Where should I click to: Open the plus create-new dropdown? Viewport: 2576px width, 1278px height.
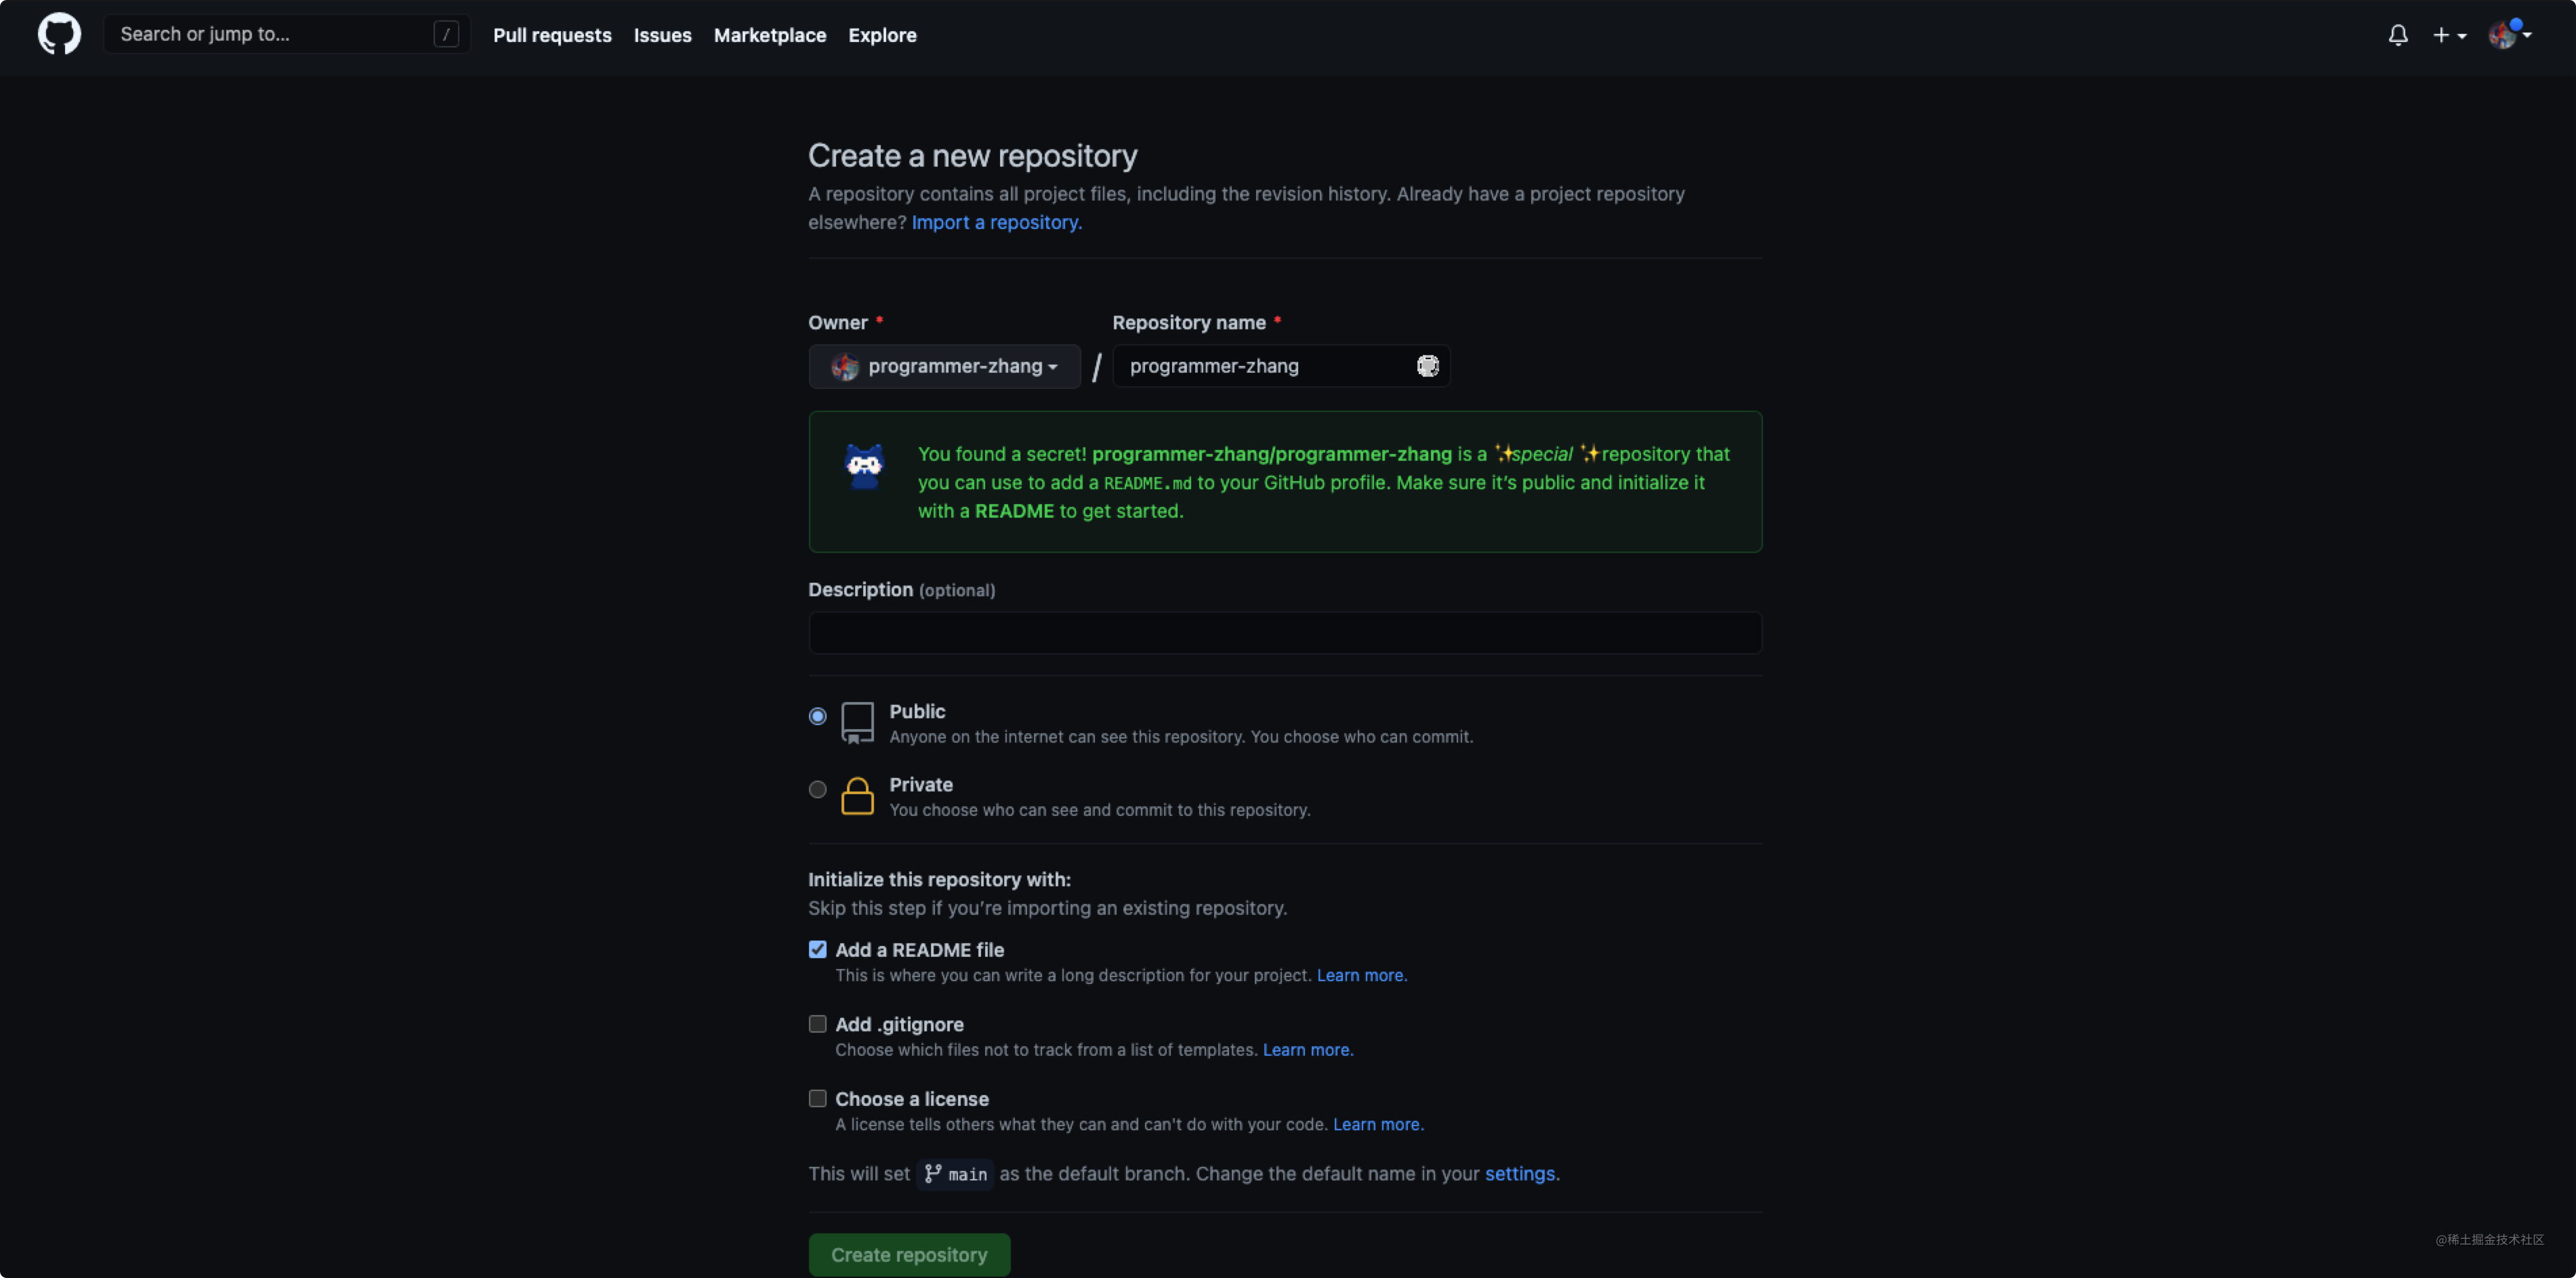pos(2449,35)
